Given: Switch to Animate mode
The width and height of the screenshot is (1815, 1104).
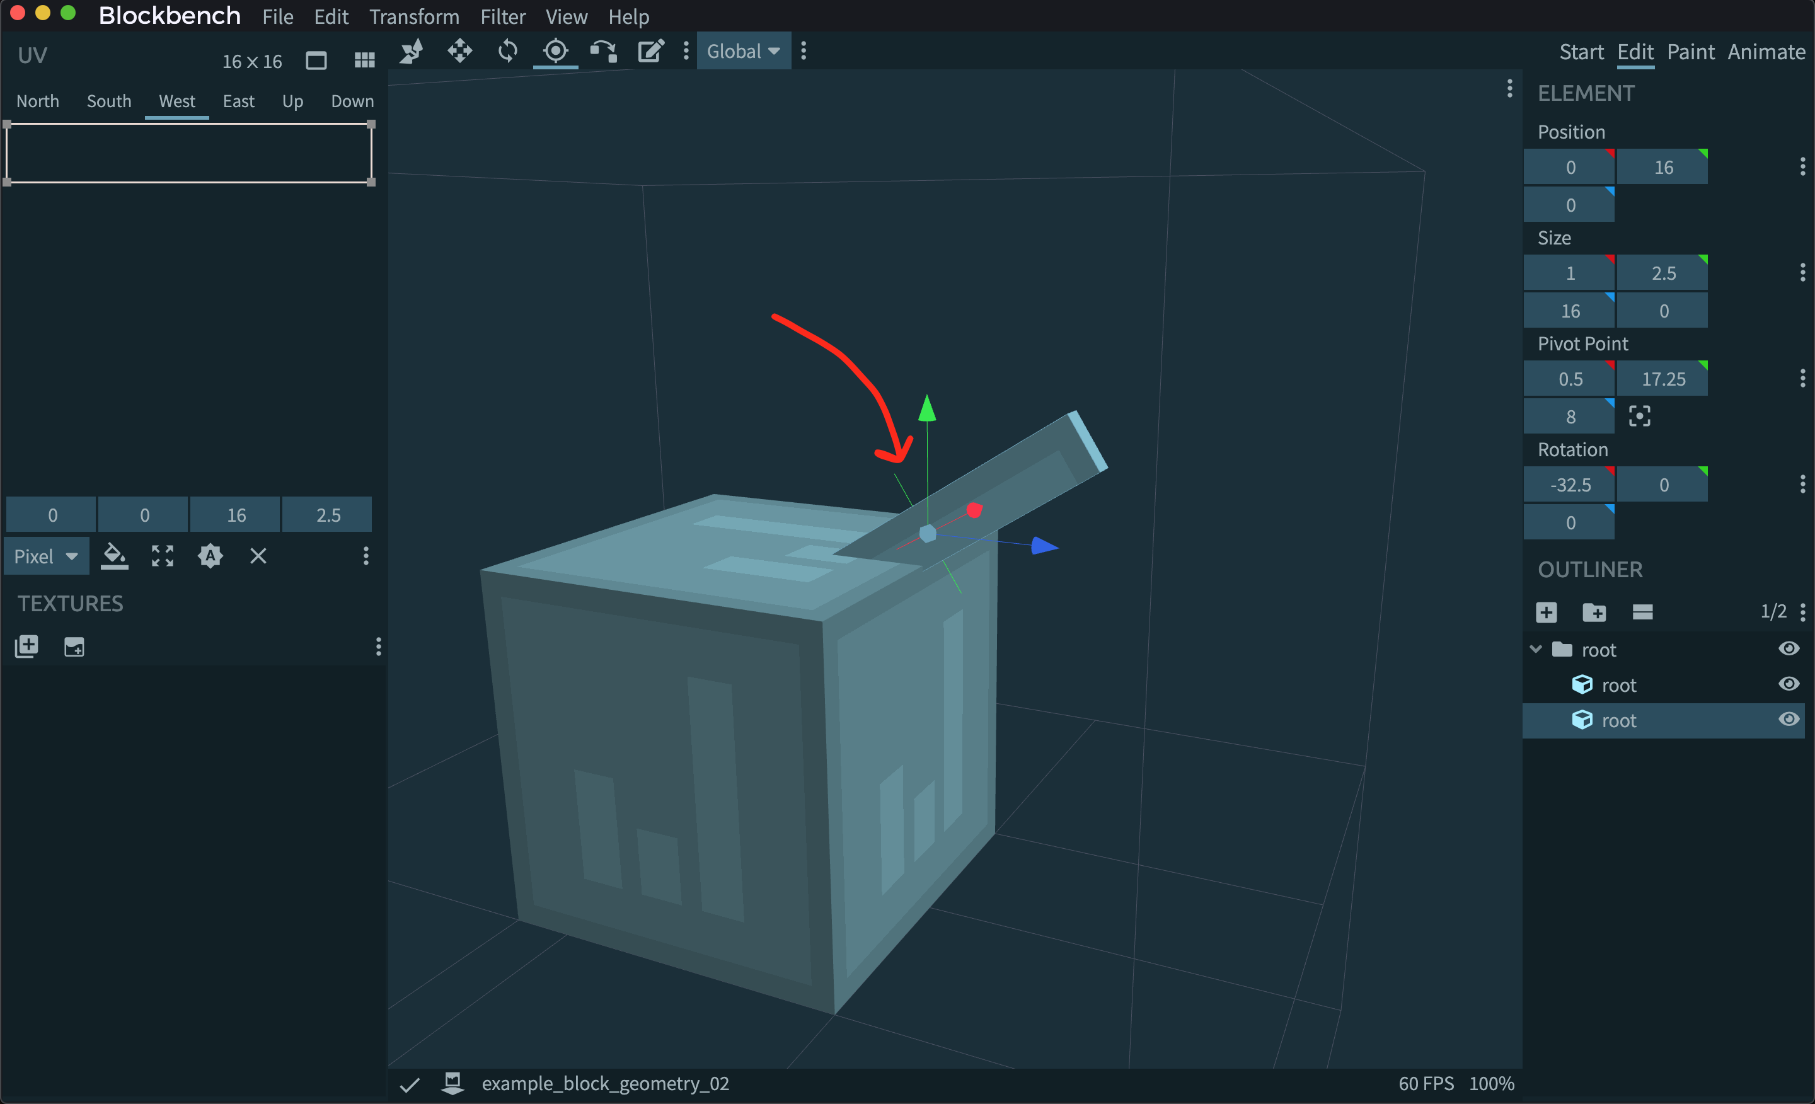Looking at the screenshot, I should 1766,52.
